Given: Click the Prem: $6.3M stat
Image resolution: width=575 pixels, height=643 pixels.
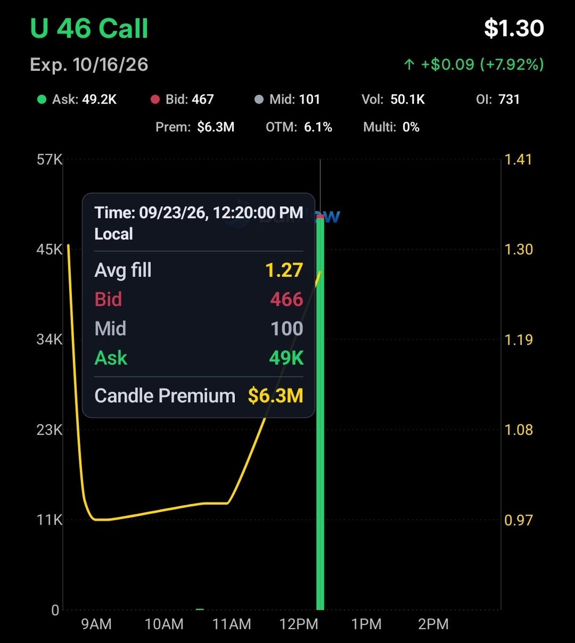Looking at the screenshot, I should pyautogui.click(x=195, y=128).
